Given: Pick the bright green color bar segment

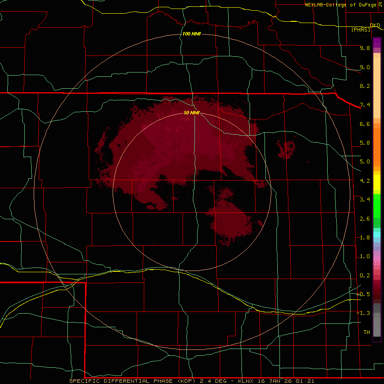Looking at the screenshot, I should (377, 206).
